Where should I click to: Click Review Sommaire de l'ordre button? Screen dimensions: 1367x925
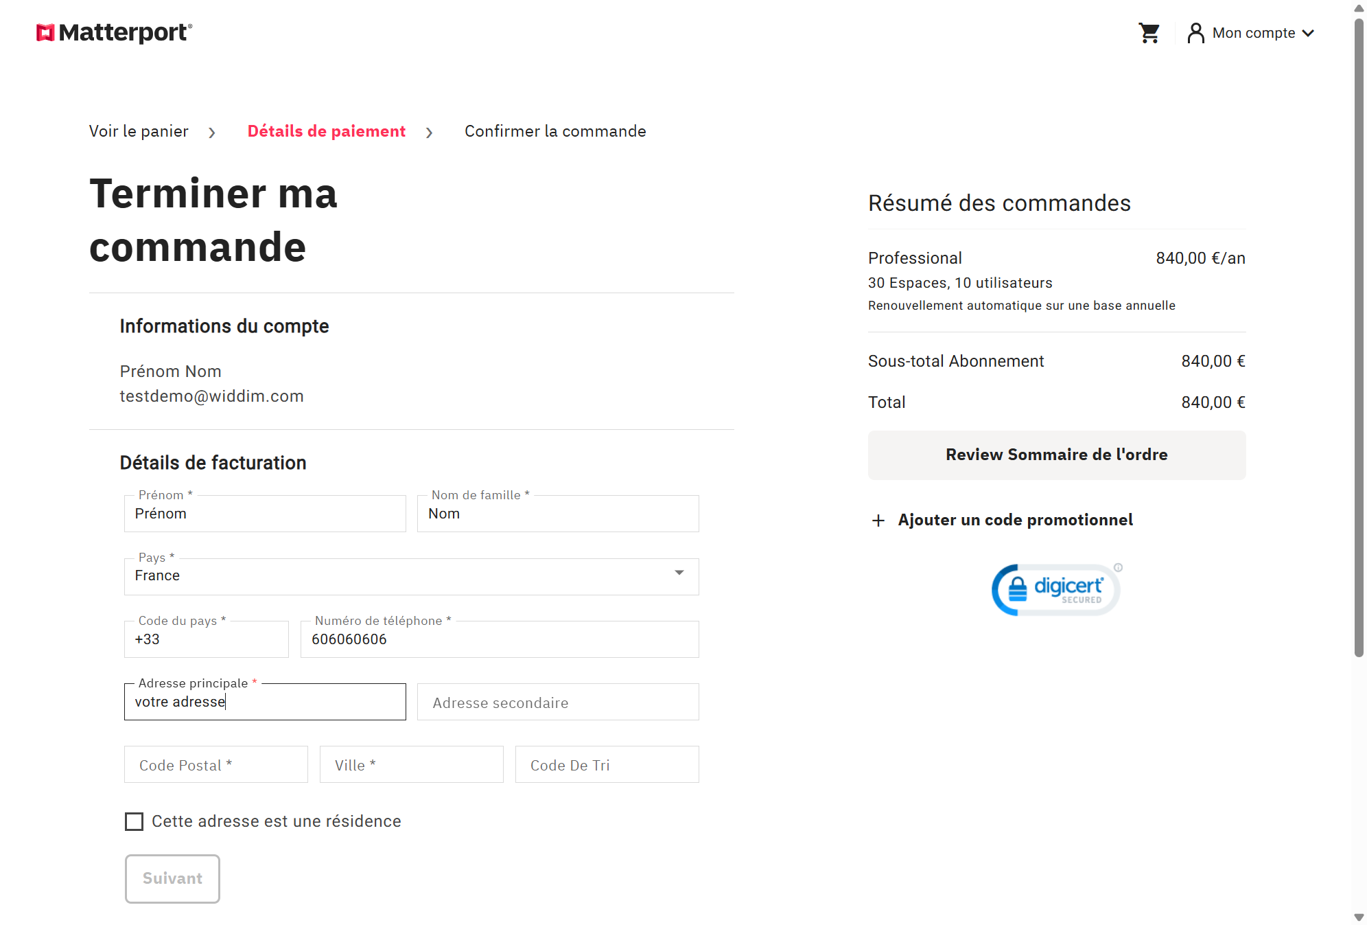(1057, 455)
